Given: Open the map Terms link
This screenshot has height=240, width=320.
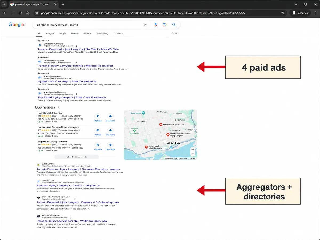Looking at the screenshot, I should [193, 158].
